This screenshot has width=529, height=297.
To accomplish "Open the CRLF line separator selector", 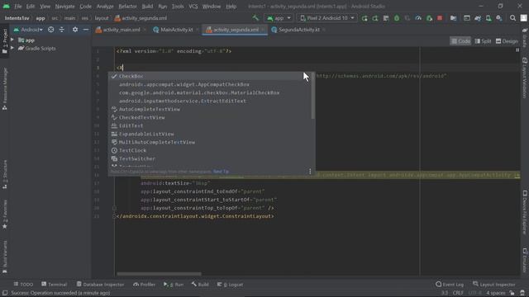I will point(458,293).
